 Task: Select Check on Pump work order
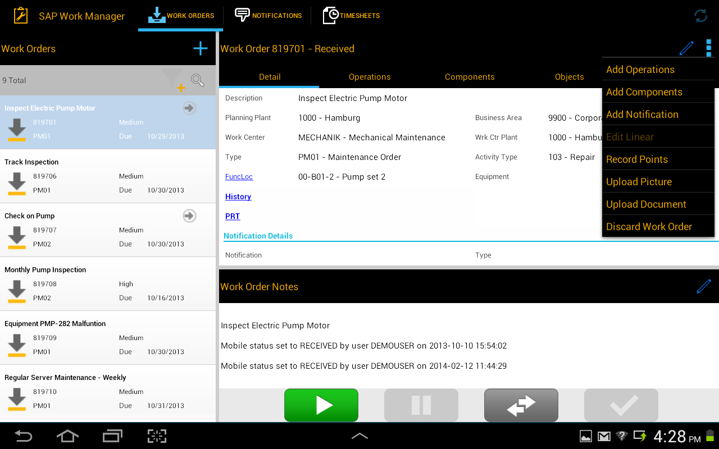[x=108, y=230]
